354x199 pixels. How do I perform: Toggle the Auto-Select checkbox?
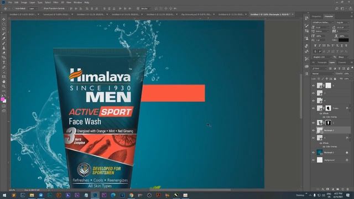point(14,9)
